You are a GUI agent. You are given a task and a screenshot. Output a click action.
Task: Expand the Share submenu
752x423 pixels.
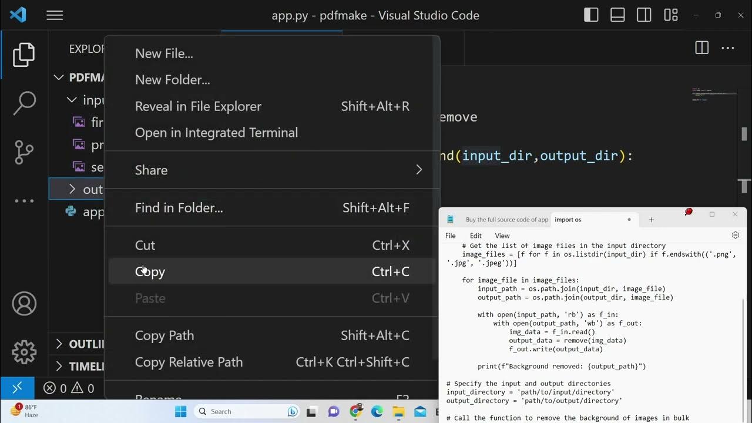pyautogui.click(x=271, y=170)
